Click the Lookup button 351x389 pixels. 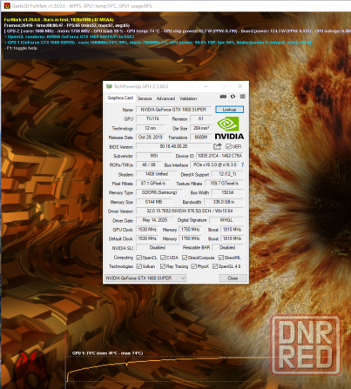tap(229, 110)
